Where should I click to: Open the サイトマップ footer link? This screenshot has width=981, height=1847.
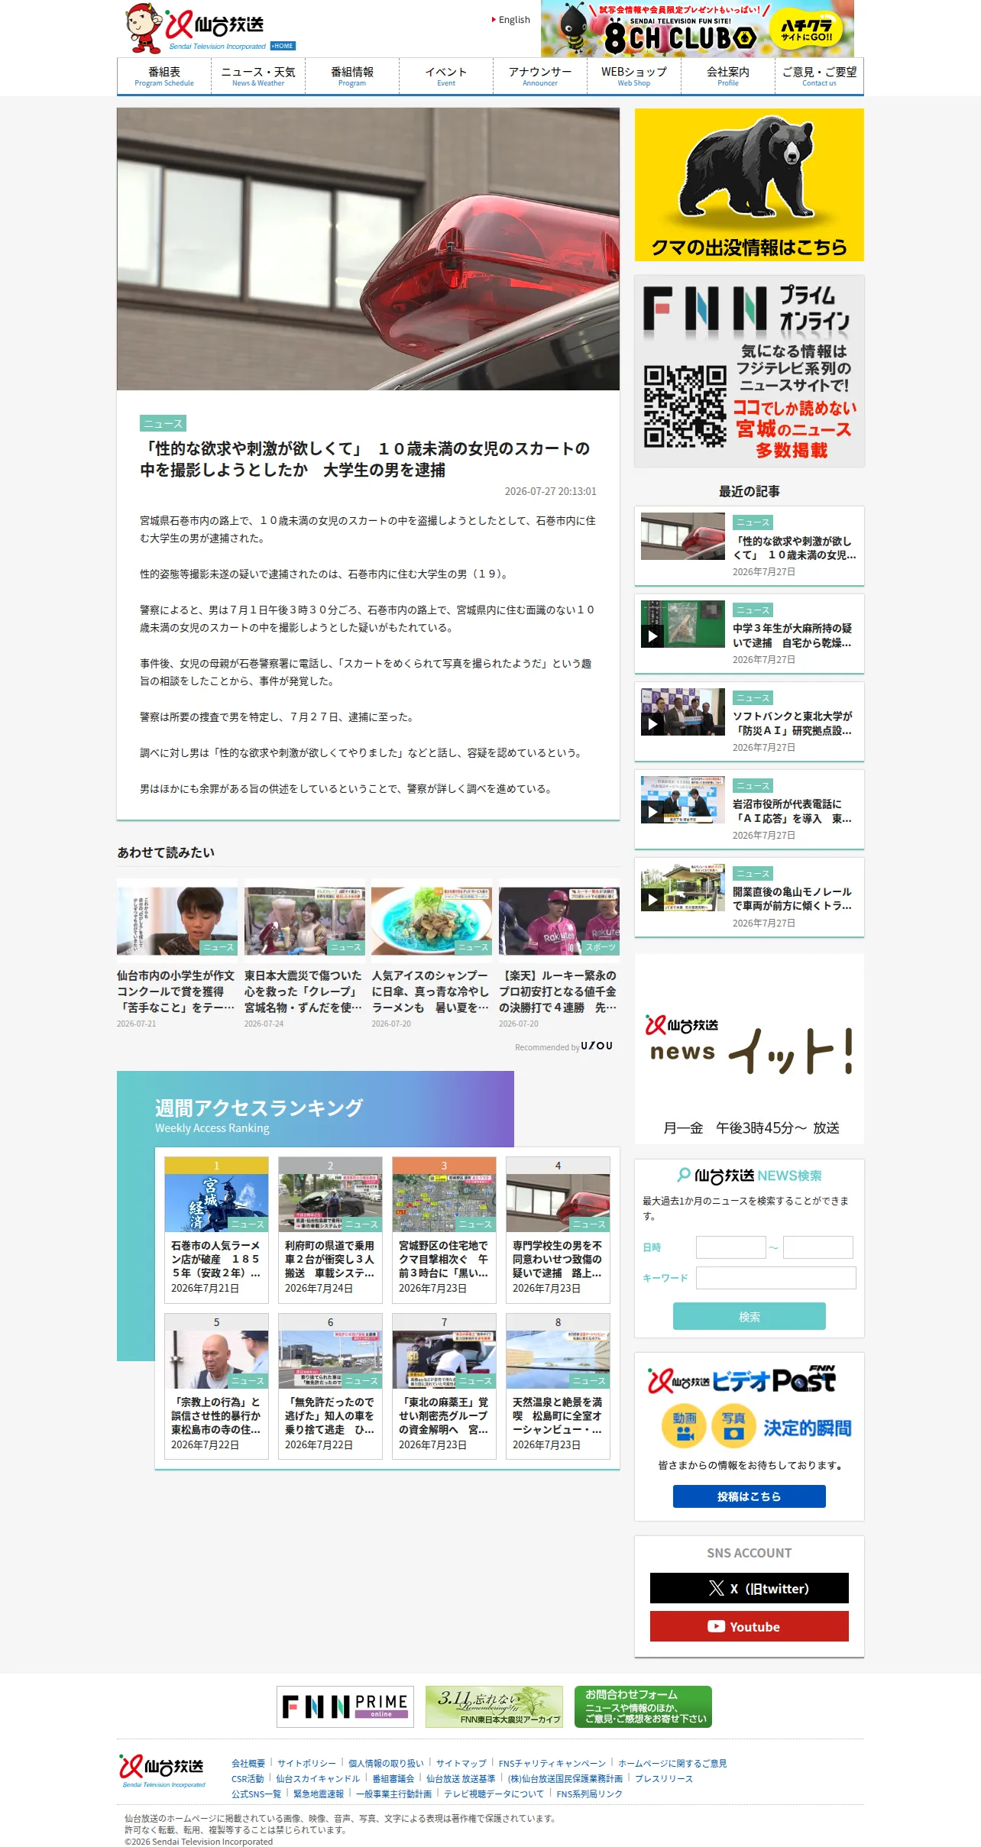(x=461, y=1764)
